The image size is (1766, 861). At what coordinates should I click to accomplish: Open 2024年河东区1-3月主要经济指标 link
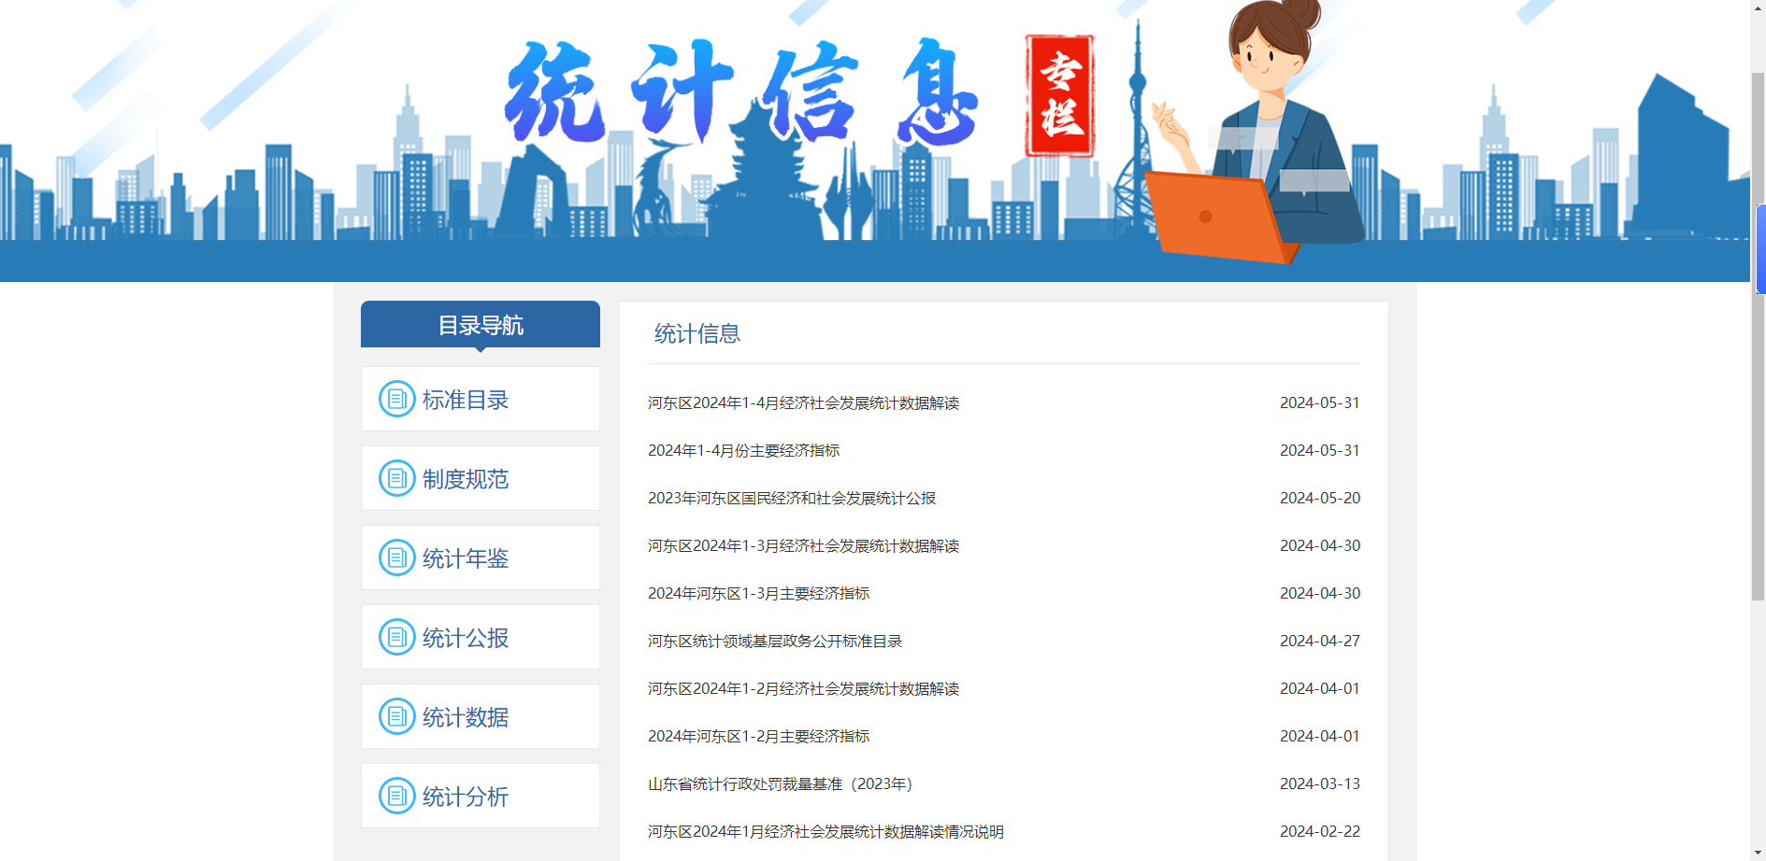[x=758, y=593]
